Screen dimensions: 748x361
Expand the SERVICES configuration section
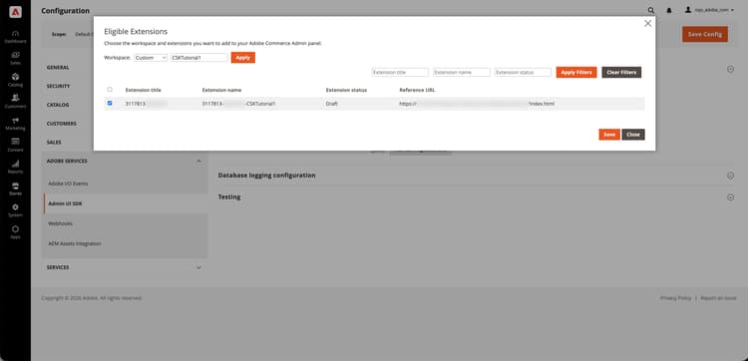pyautogui.click(x=125, y=267)
